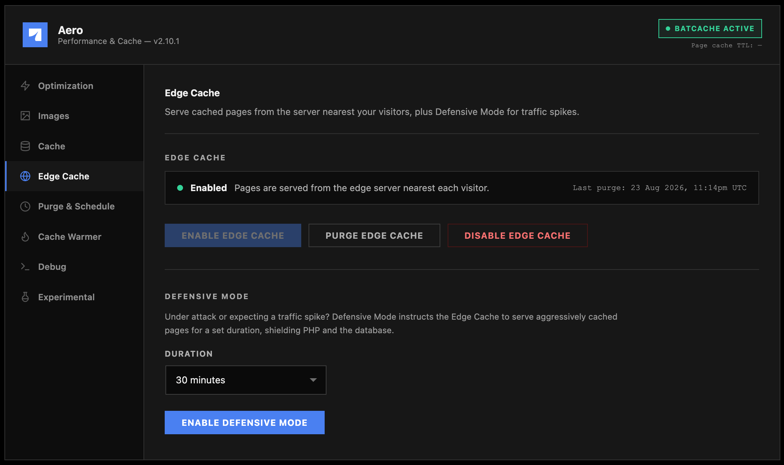Enable Defensive Mode
Image resolution: width=784 pixels, height=465 pixels.
[244, 423]
